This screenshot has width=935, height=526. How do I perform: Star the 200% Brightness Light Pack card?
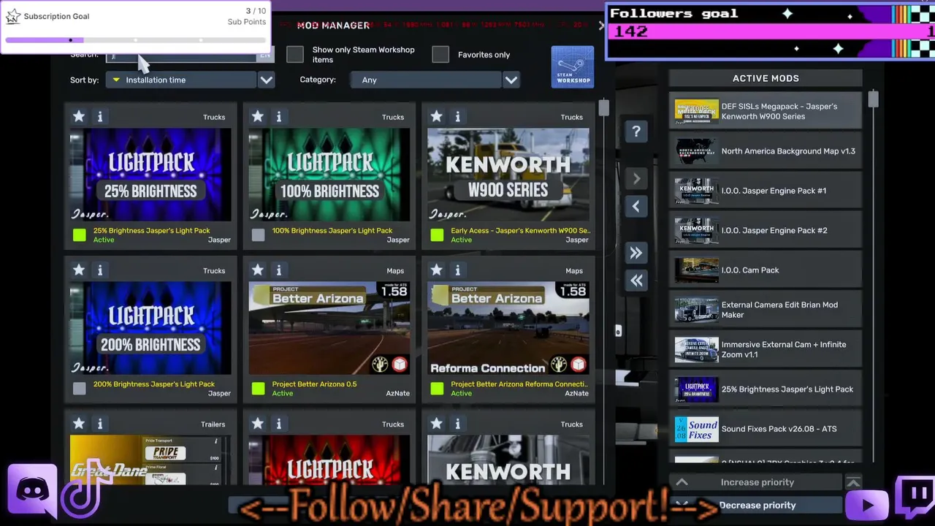79,270
